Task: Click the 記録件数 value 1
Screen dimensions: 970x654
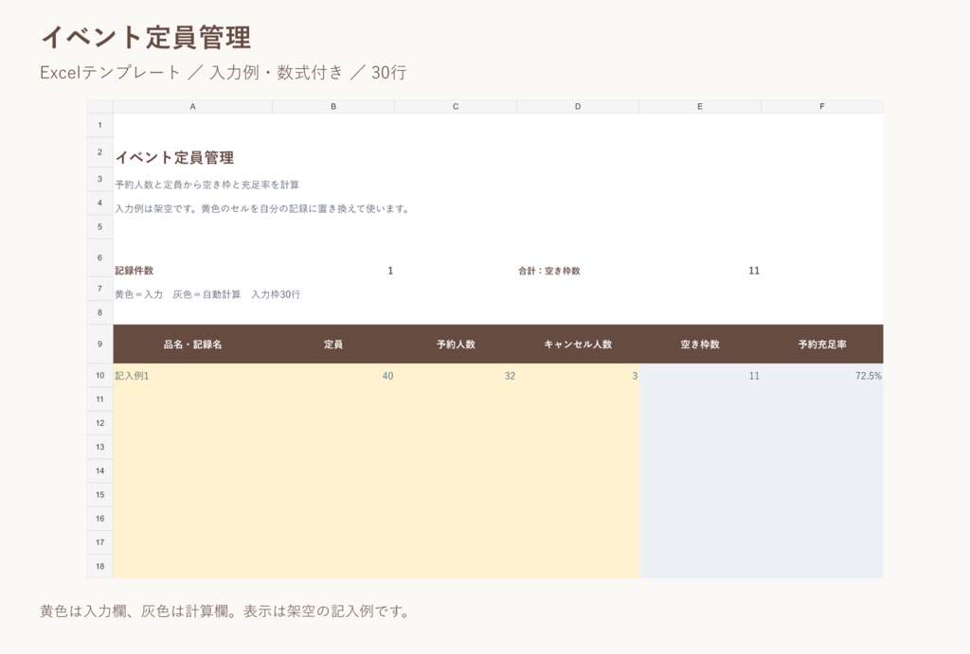Action: click(x=390, y=270)
